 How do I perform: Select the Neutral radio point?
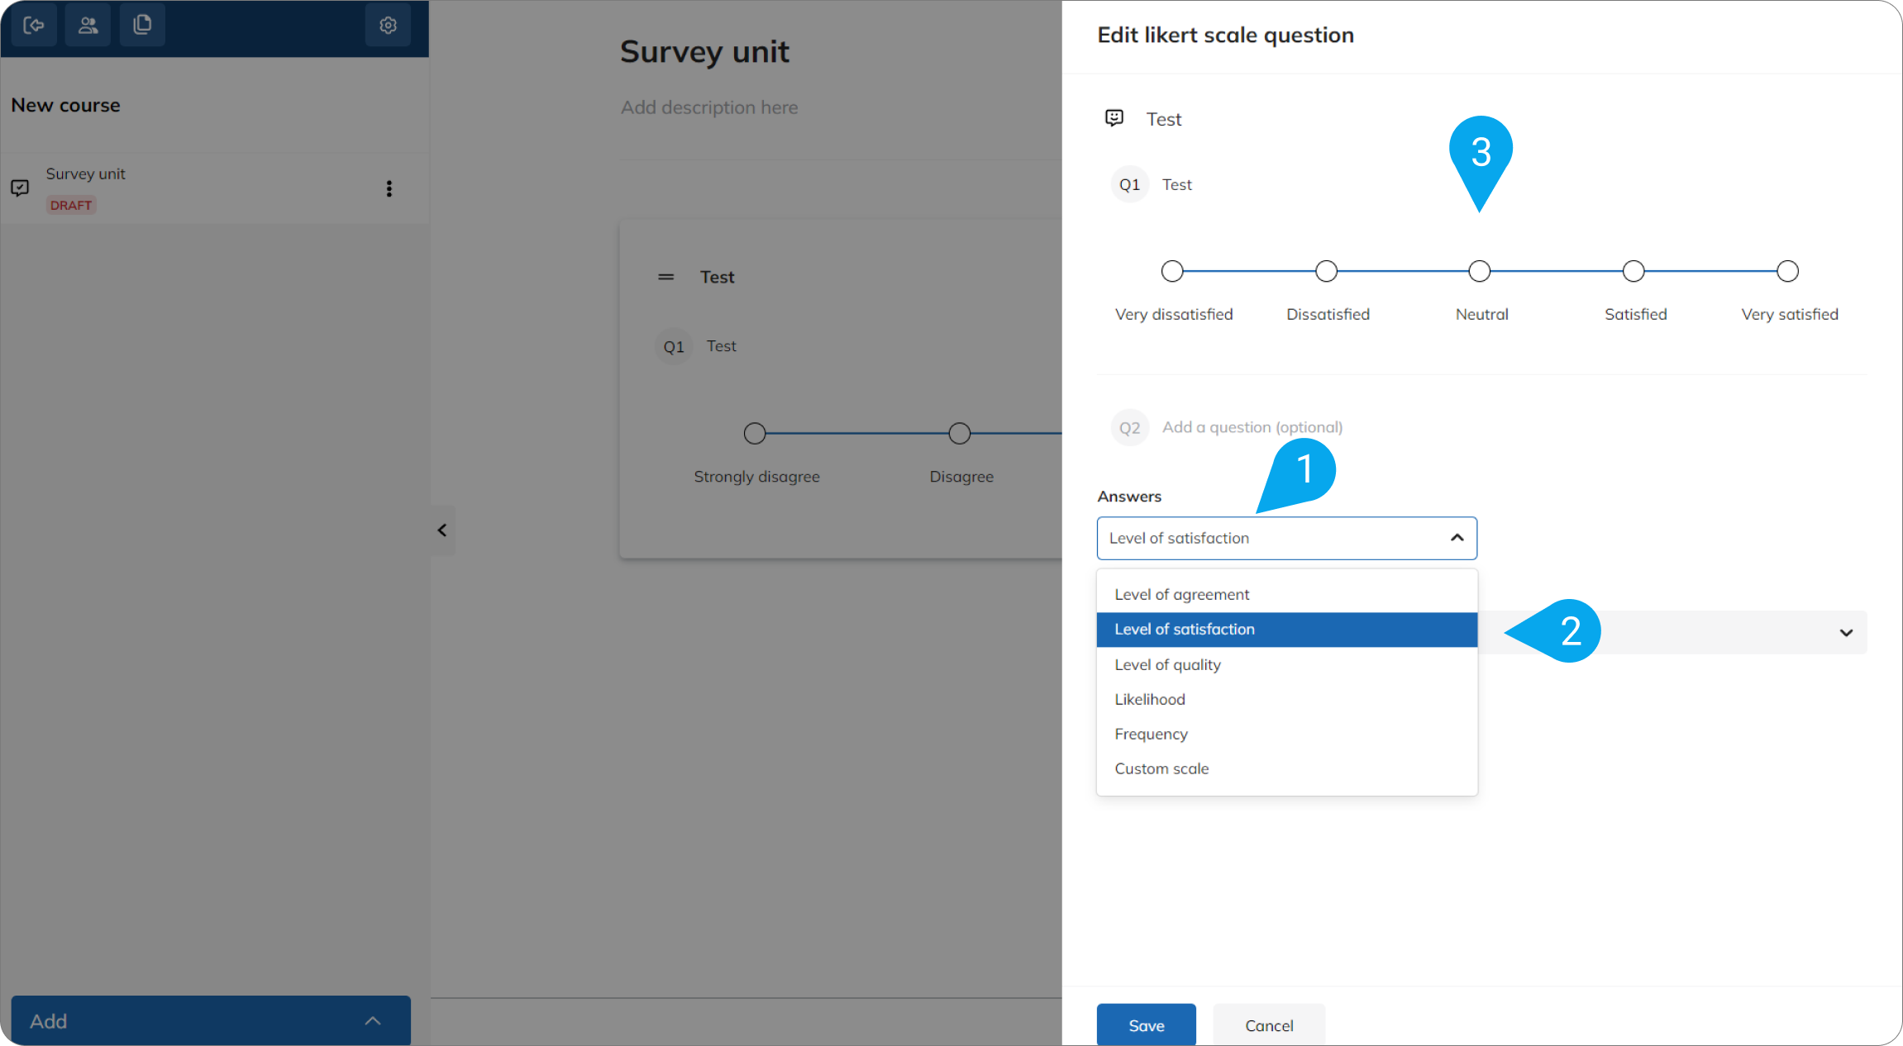click(x=1480, y=271)
